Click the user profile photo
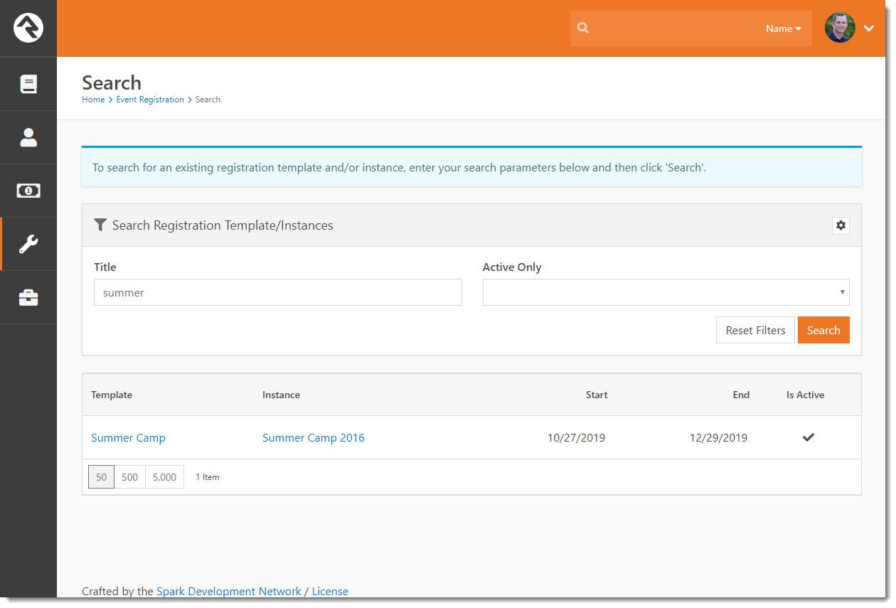 tap(840, 28)
